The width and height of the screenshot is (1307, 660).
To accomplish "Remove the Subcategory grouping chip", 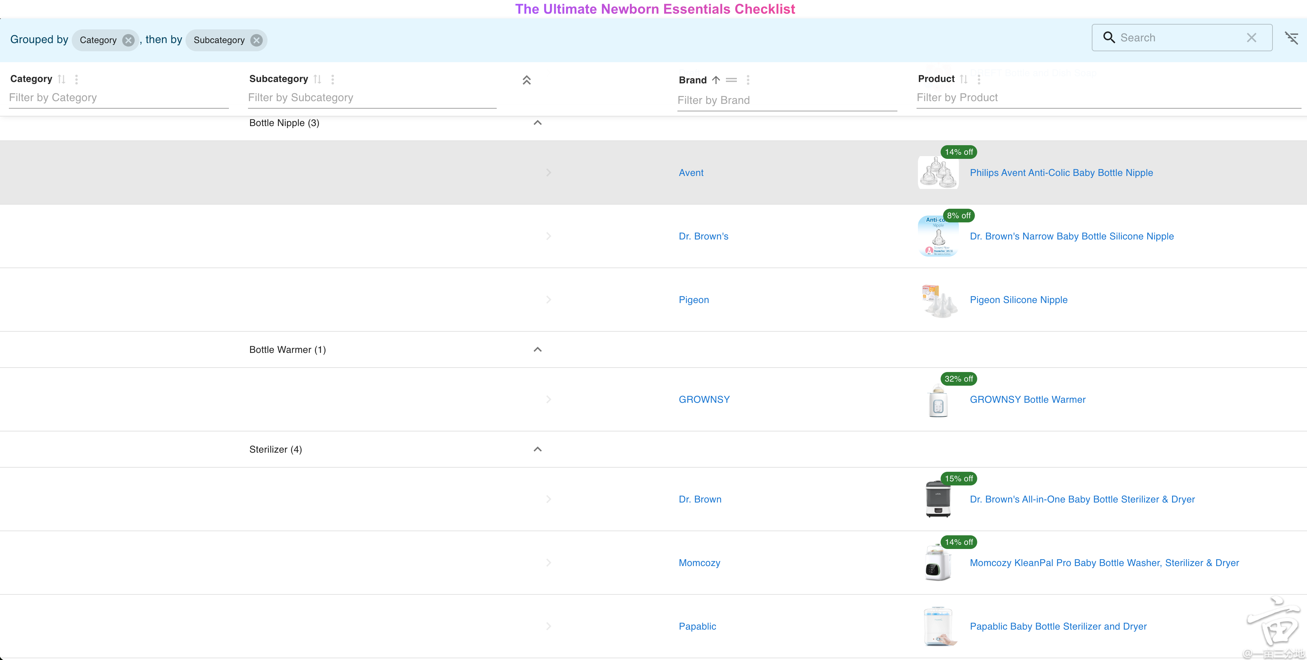I will point(257,40).
